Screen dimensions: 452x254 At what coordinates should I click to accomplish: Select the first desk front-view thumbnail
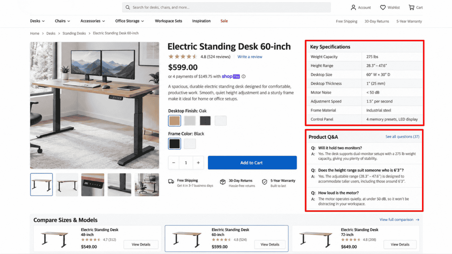coord(41,185)
